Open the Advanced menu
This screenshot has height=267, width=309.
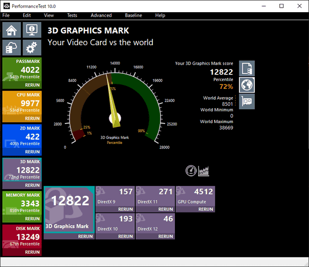[x=101, y=15]
